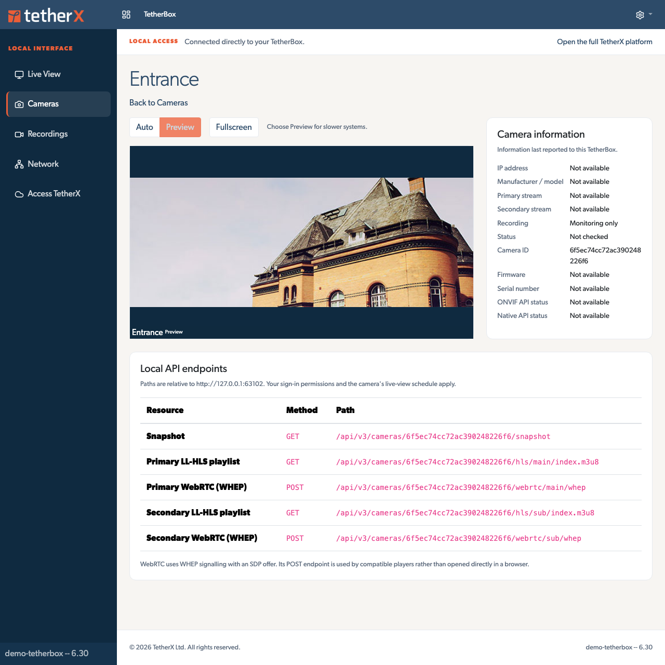Click the Cameras sidebar camera icon
The image size is (665, 665).
coord(19,104)
